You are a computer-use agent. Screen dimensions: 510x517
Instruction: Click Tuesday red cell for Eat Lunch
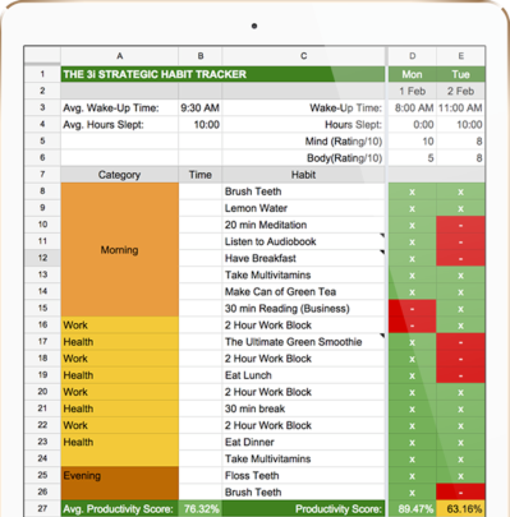pyautogui.click(x=461, y=375)
